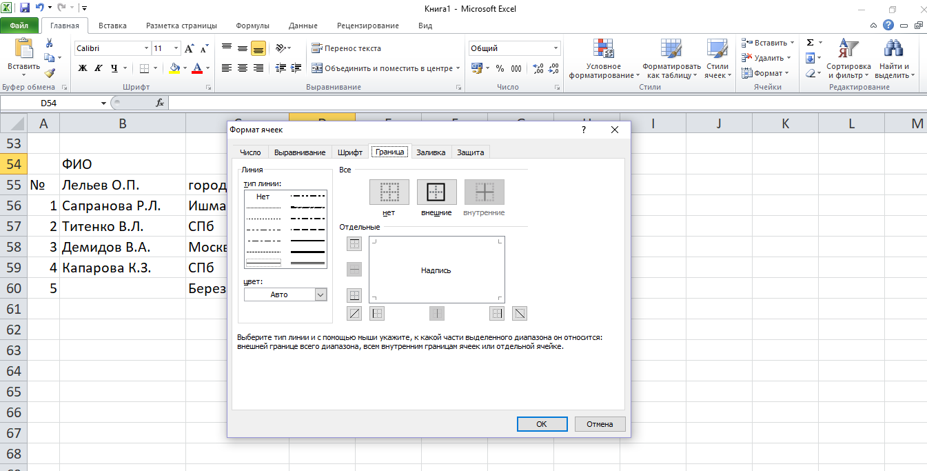This screenshot has width=927, height=471.
Task: Open fill color arrow beside the paint bucket
Action: [x=184, y=68]
